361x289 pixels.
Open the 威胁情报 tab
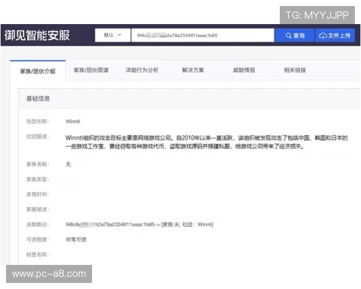(x=244, y=70)
